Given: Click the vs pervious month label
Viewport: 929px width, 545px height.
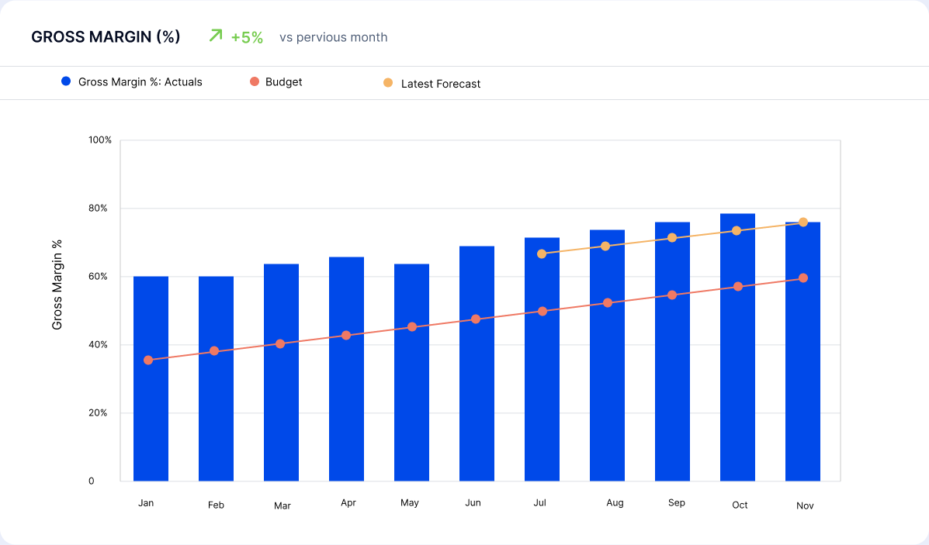Looking at the screenshot, I should (334, 37).
